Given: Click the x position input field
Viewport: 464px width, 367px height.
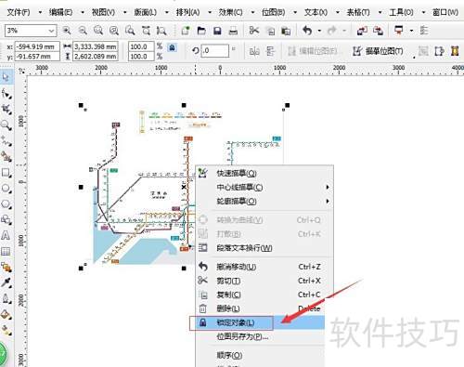Looking at the screenshot, I should click(37, 46).
